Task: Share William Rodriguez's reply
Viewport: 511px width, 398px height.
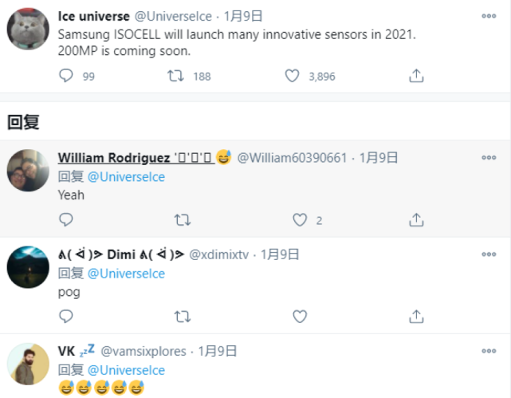Action: coord(415,219)
